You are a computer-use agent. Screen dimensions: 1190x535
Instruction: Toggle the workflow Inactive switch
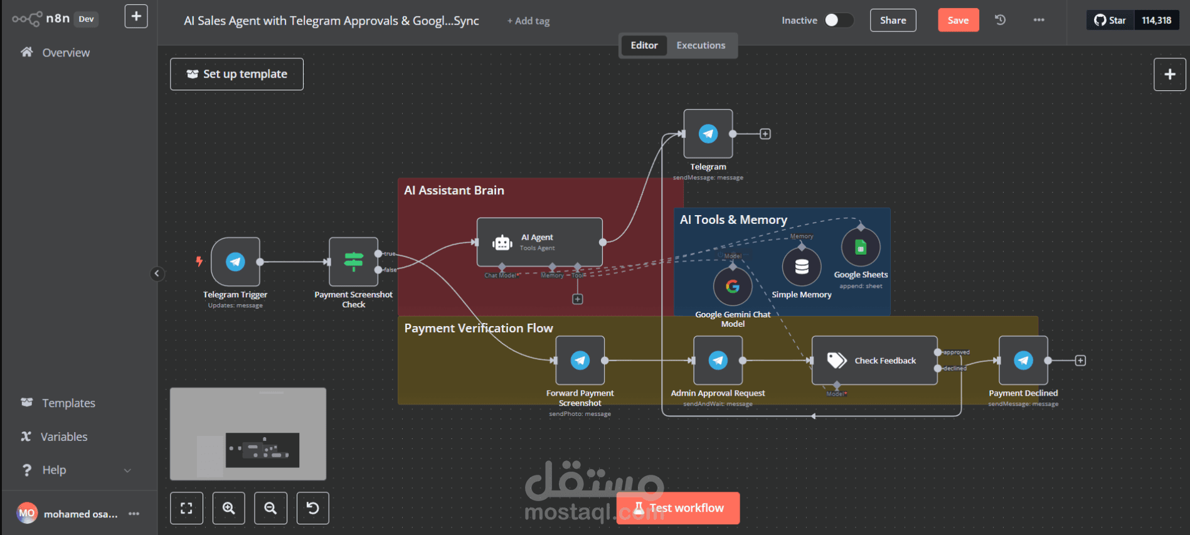tap(839, 20)
